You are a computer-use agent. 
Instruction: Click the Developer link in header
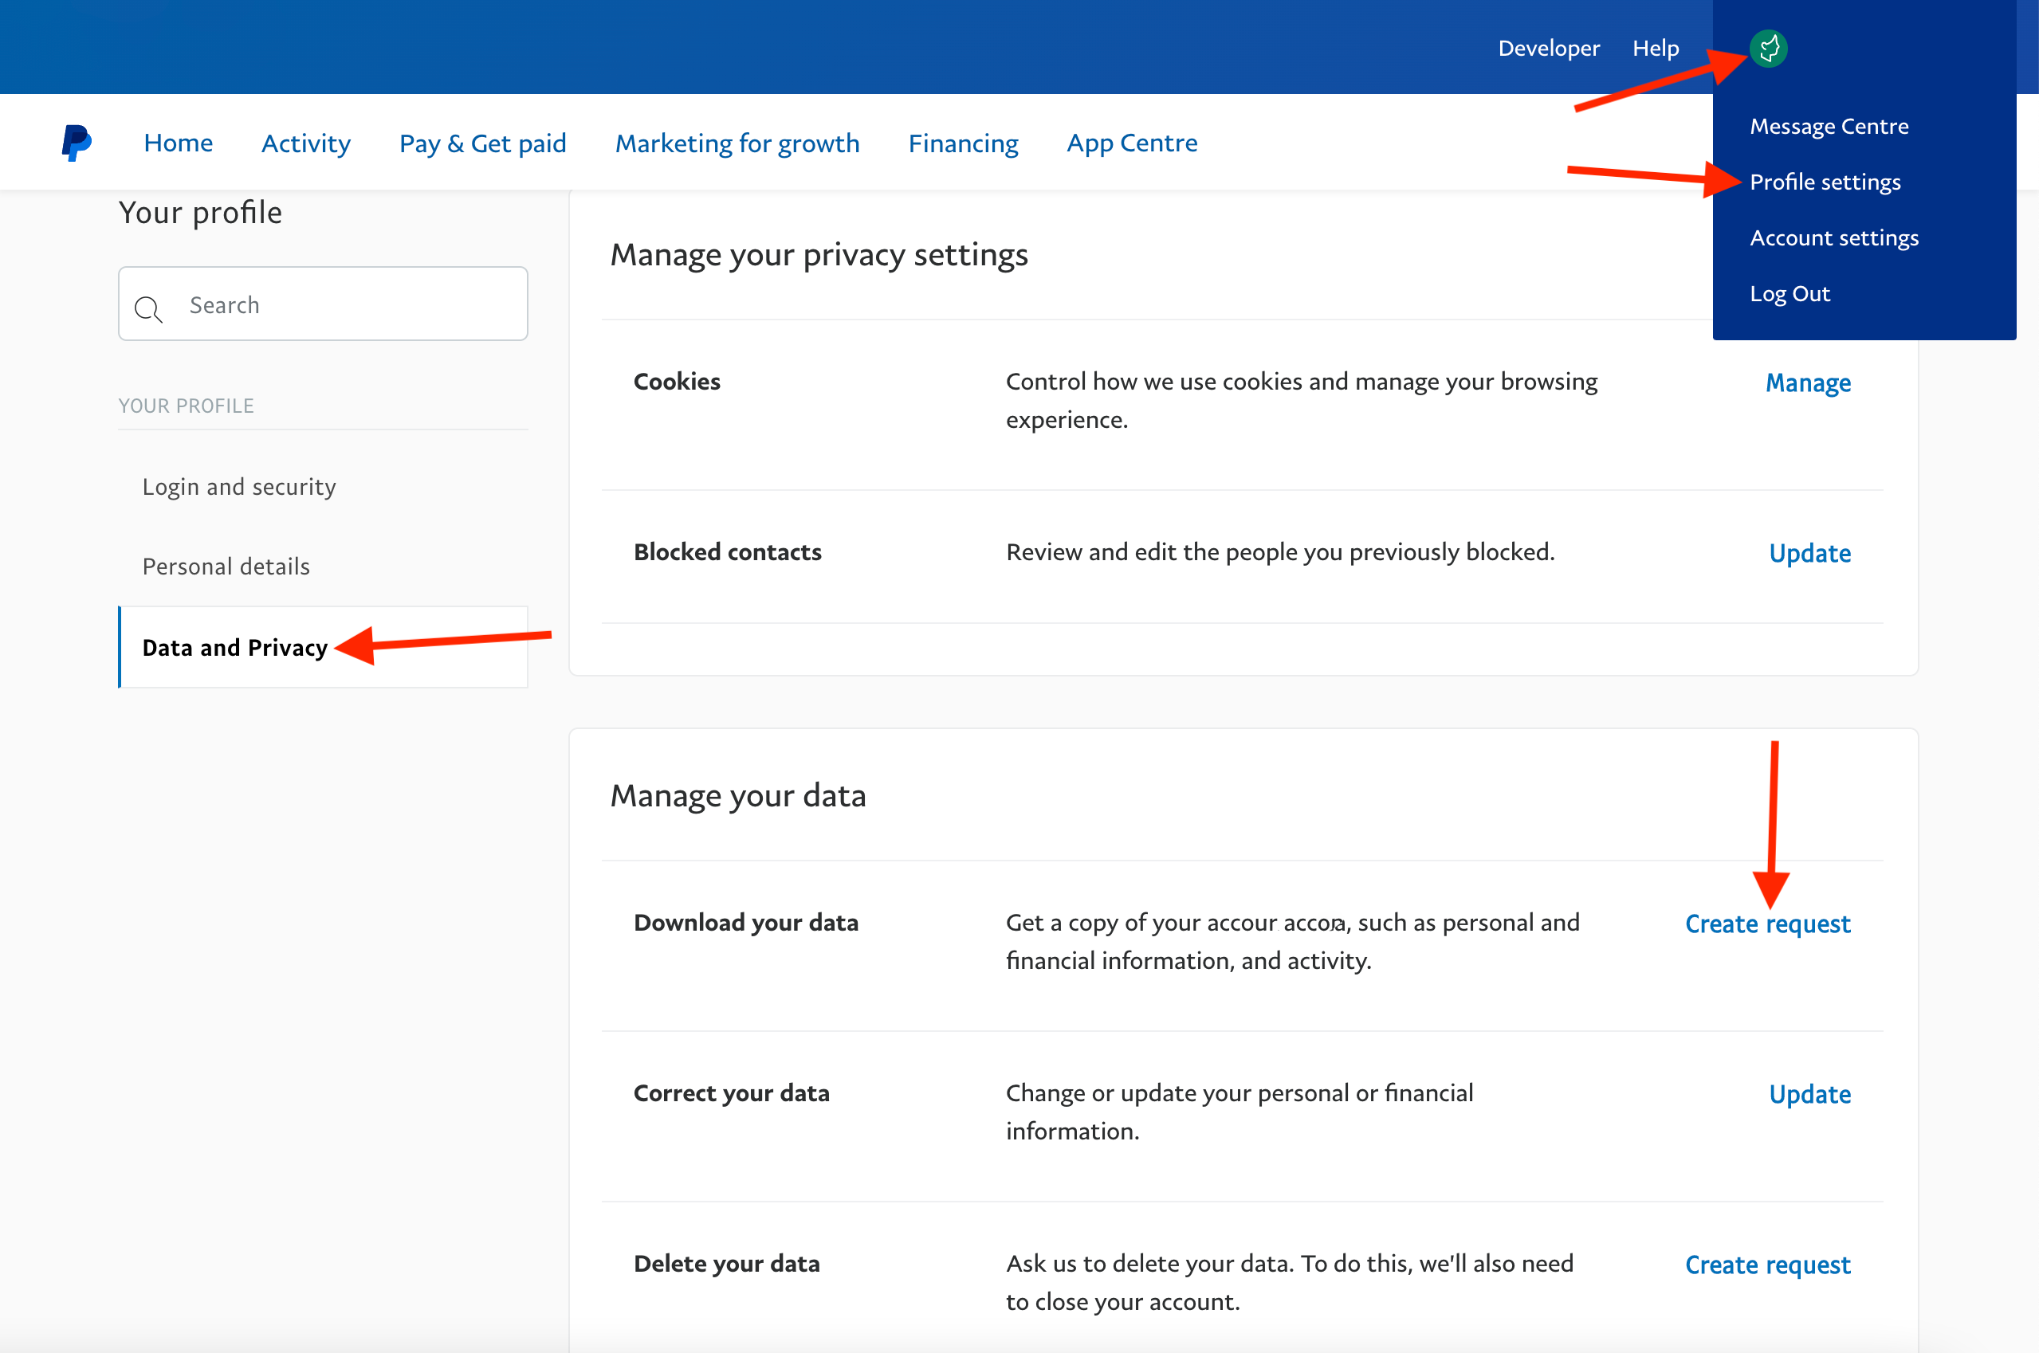pyautogui.click(x=1549, y=49)
